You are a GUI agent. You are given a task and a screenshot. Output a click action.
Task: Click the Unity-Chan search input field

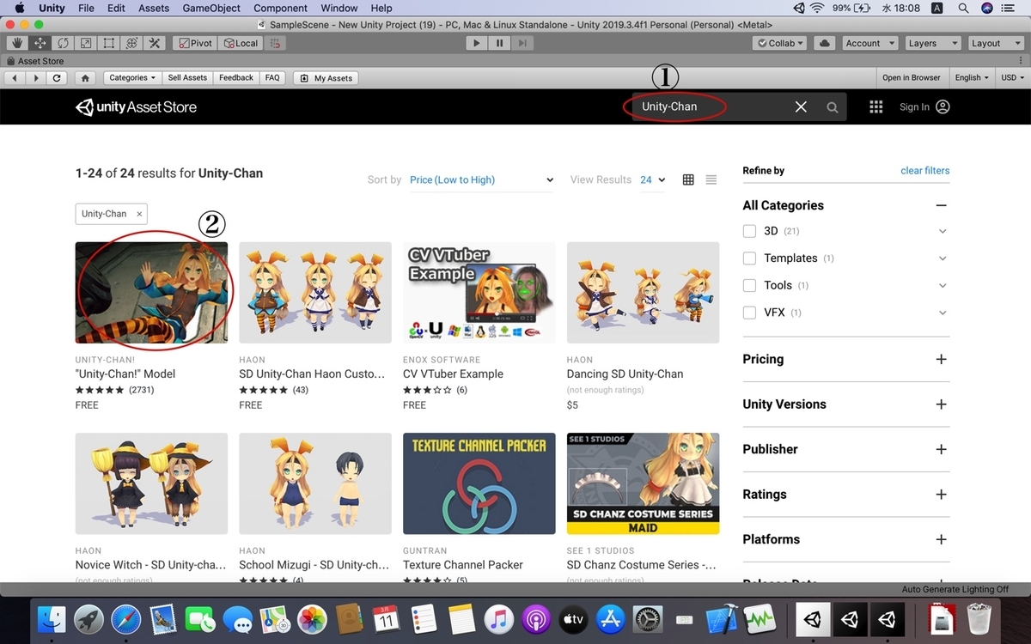coord(713,106)
